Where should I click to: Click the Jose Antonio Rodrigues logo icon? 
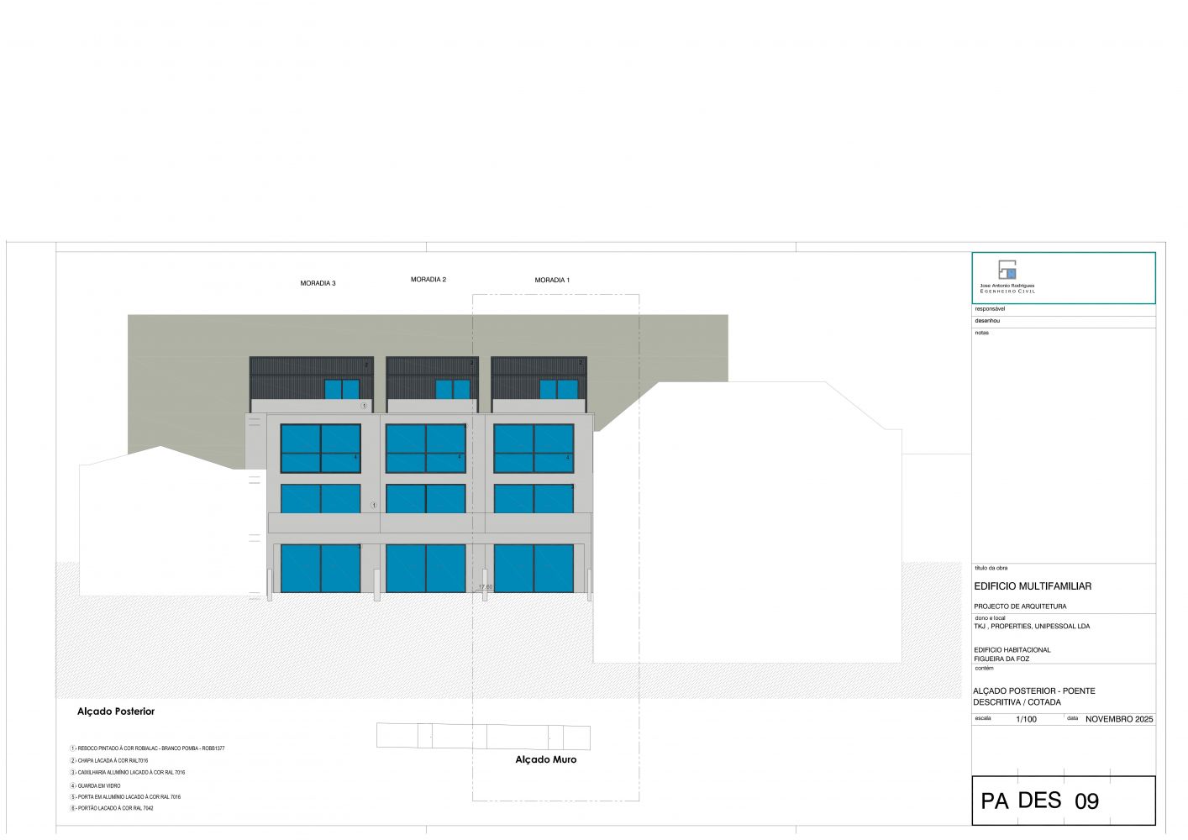[1007, 270]
